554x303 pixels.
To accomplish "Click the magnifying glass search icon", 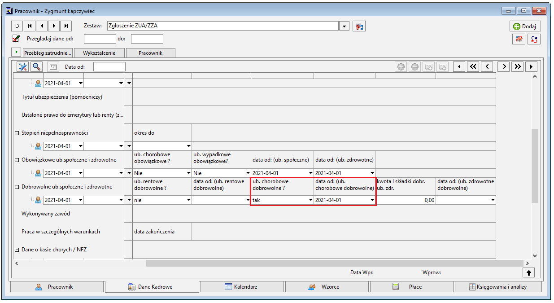I will point(36,66).
